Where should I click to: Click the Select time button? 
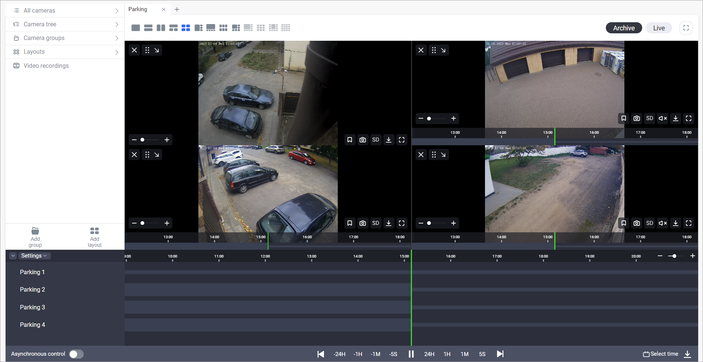(661, 354)
